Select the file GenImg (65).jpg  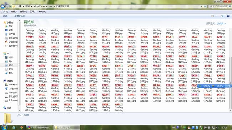point(30,32)
